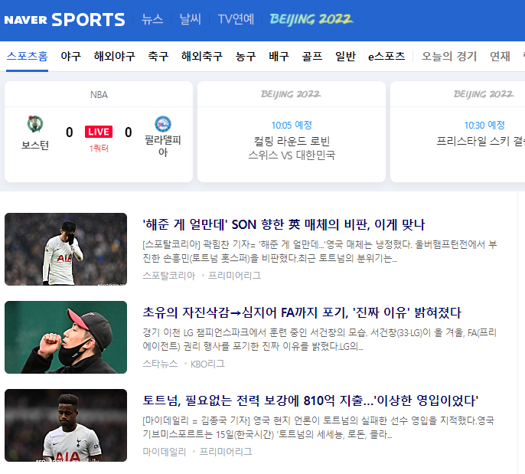Open the 골프 tab
Screen dimensions: 525x474
coord(312,56)
